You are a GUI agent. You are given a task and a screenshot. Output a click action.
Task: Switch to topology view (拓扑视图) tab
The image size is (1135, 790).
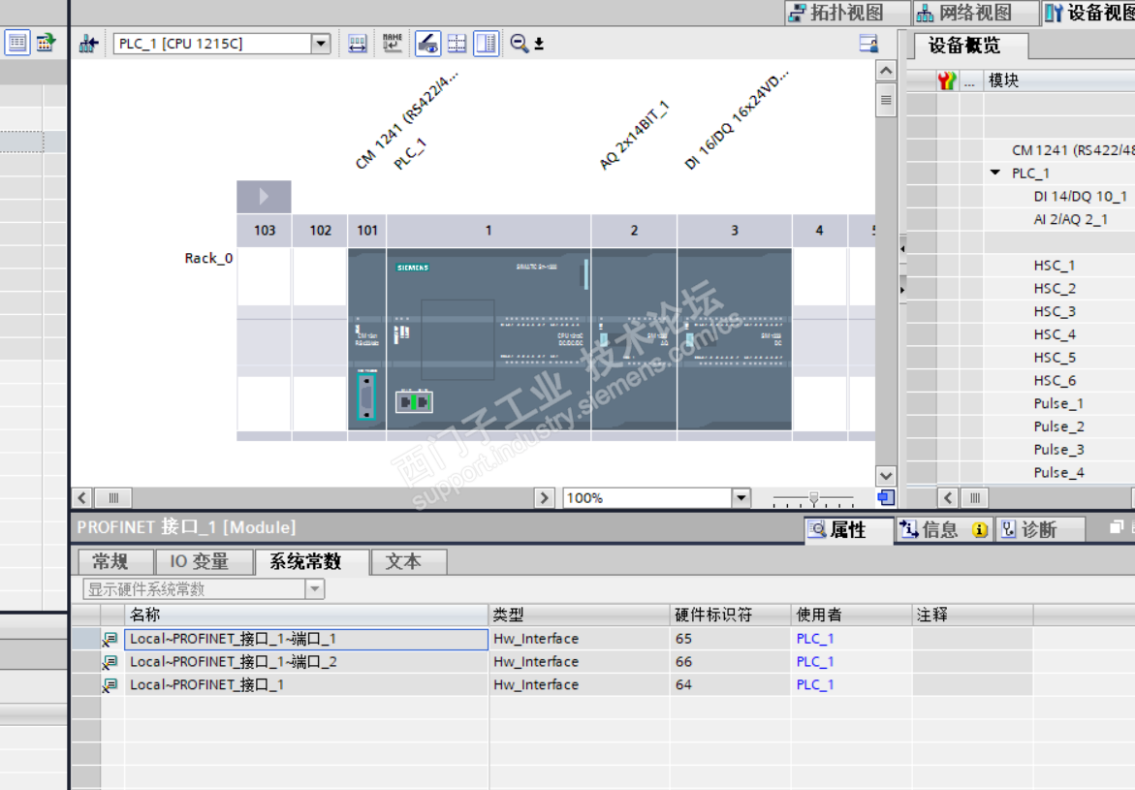tap(847, 13)
